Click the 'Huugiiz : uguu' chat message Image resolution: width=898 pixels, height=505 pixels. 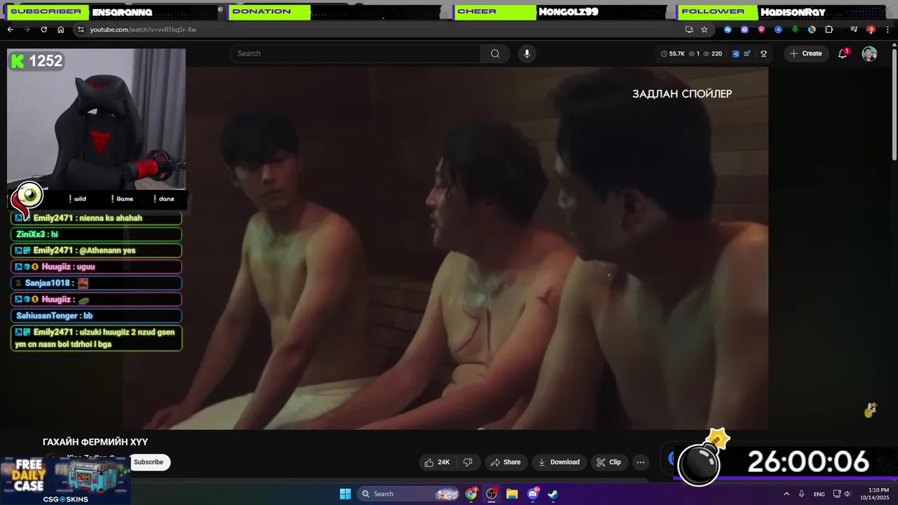click(96, 267)
